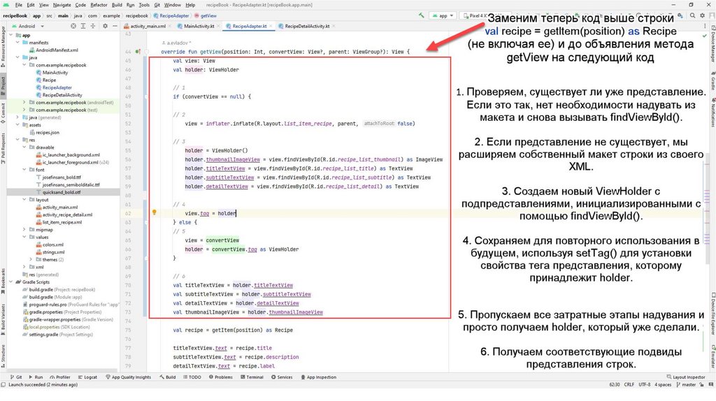
Task: Open the App Quality Insights window
Action: coord(129,377)
